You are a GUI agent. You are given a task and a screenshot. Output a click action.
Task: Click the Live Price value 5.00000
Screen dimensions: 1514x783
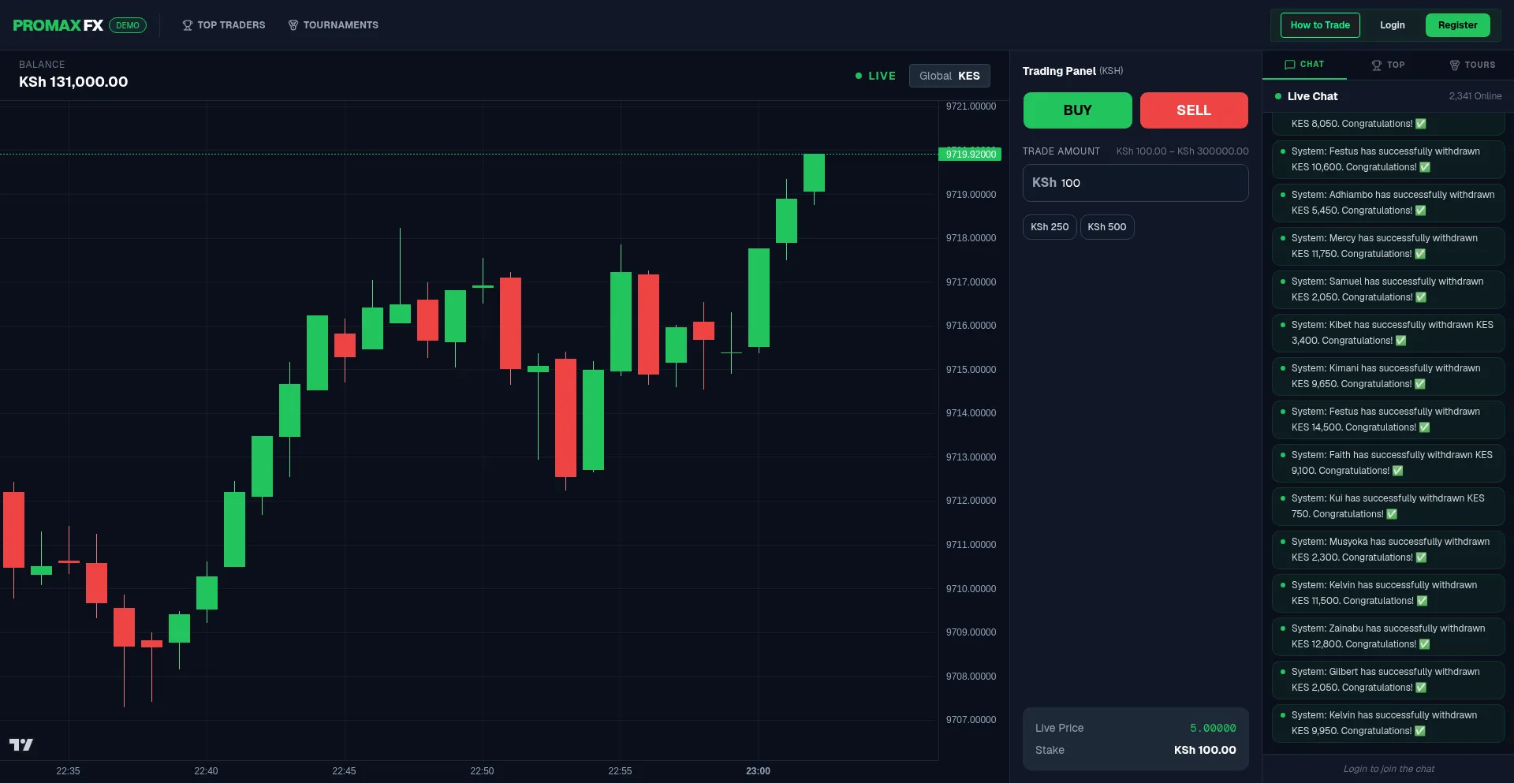coord(1213,728)
